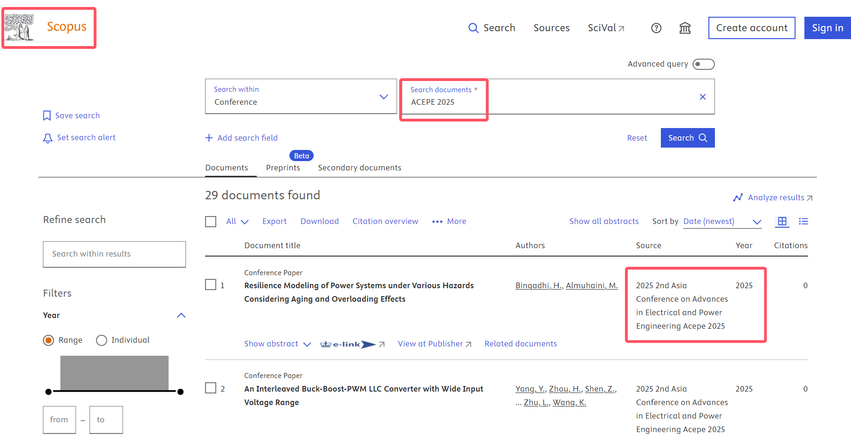Click the blue Search button
851x440 pixels.
click(687, 138)
